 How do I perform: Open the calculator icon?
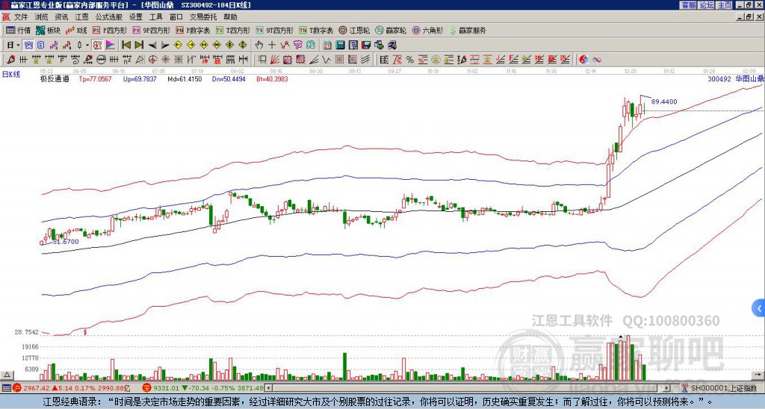(x=340, y=46)
